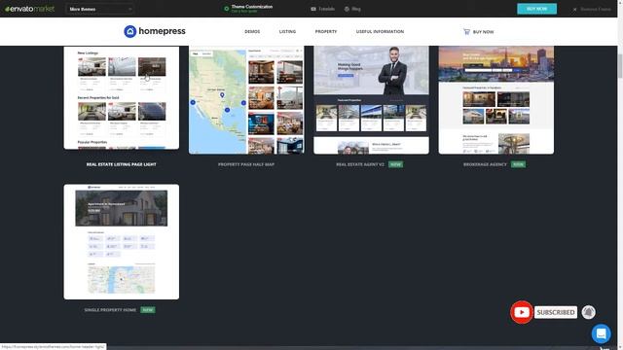Click the BUY NOW link beside the cart
Screen dimensions: 623x350
(483, 32)
